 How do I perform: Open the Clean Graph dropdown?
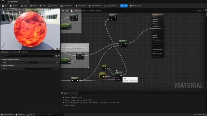81,6
